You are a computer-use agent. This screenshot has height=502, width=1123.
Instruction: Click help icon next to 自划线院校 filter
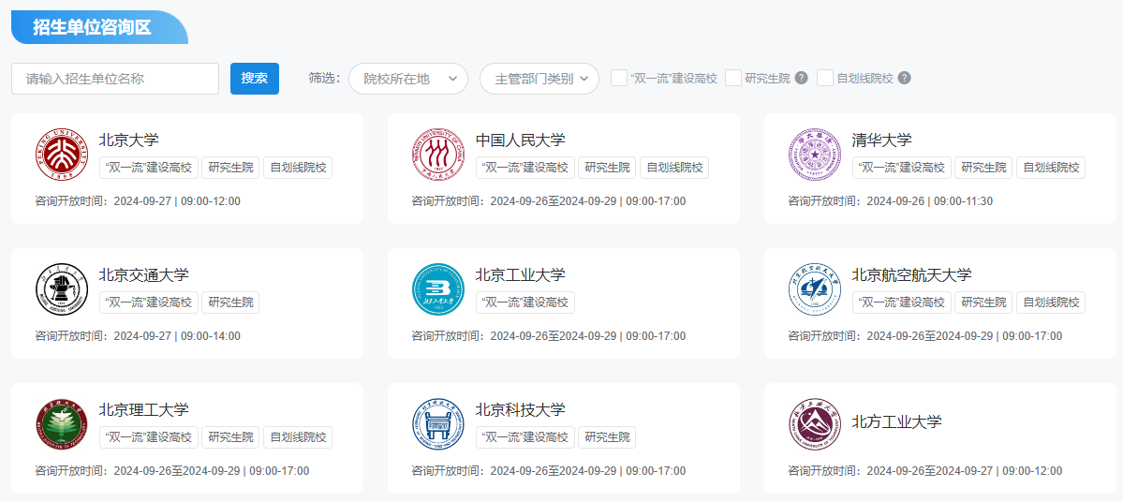point(905,78)
